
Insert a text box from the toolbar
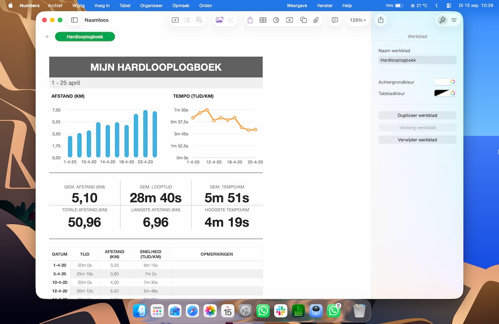tap(290, 20)
